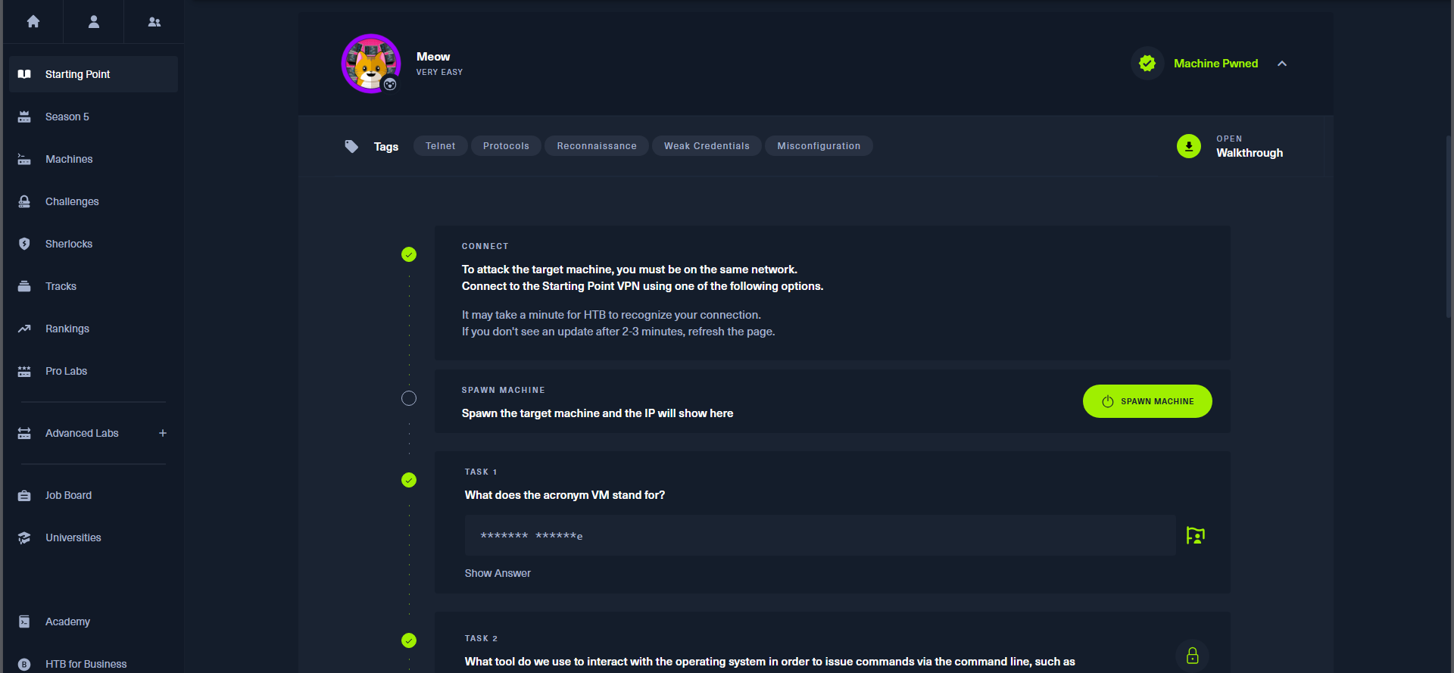Viewport: 1454px width, 673px height.
Task: Click the Walkthrough download icon
Action: (1189, 146)
